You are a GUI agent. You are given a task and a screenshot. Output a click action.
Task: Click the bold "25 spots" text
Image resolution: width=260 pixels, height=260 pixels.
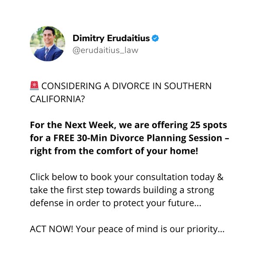(208, 126)
